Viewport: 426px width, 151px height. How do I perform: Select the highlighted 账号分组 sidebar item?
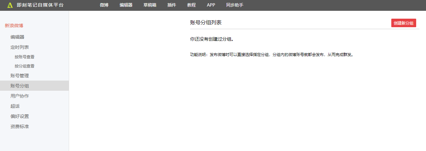pos(34,86)
